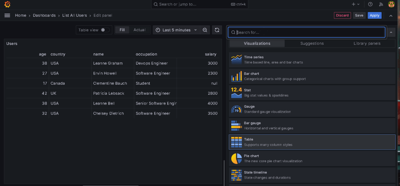Select the State timeline visualization
The height and width of the screenshot is (186, 400).
pos(312,175)
